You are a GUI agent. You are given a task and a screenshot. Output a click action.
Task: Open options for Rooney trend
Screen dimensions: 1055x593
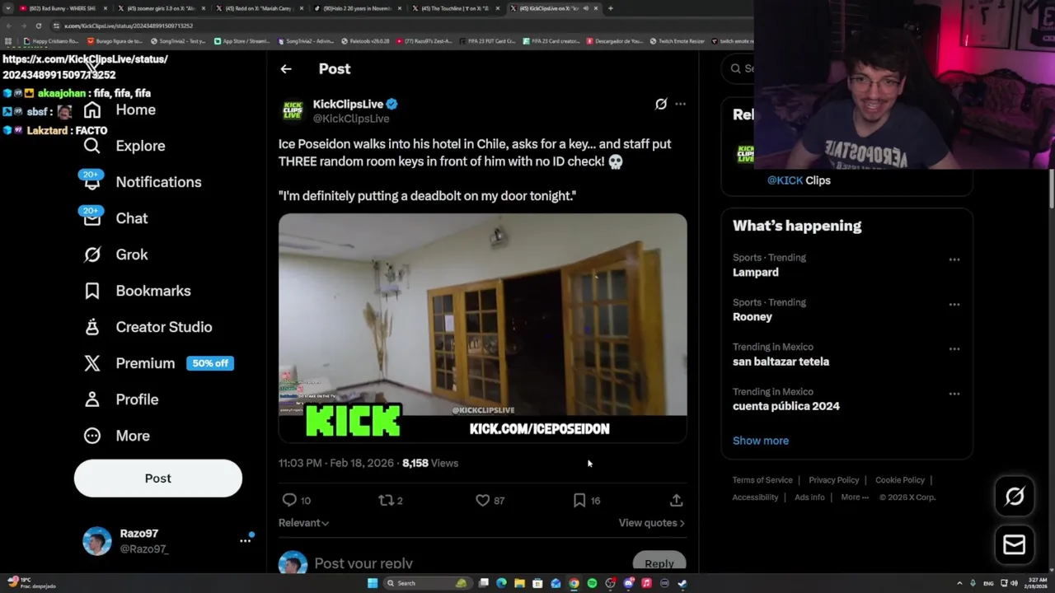tap(954, 304)
